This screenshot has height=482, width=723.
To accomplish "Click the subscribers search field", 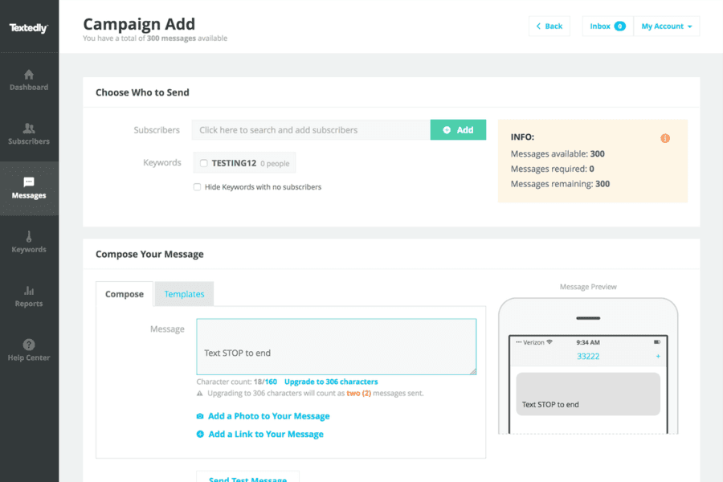I will click(311, 130).
